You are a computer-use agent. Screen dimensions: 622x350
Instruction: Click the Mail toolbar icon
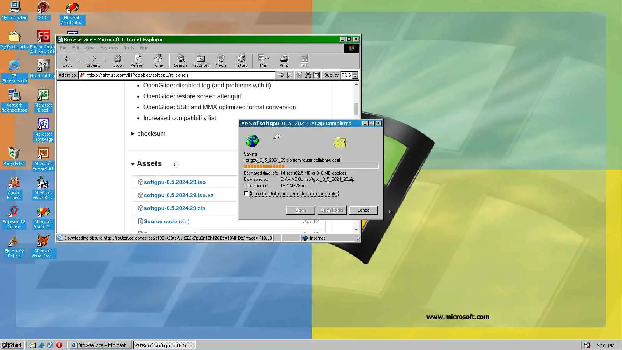[263, 61]
